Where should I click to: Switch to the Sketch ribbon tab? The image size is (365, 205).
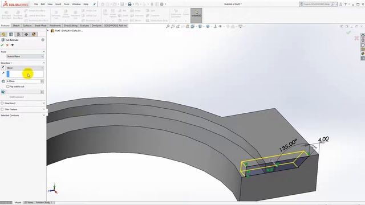click(16, 26)
